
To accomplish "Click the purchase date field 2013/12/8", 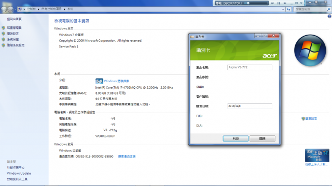I will click(x=250, y=106).
